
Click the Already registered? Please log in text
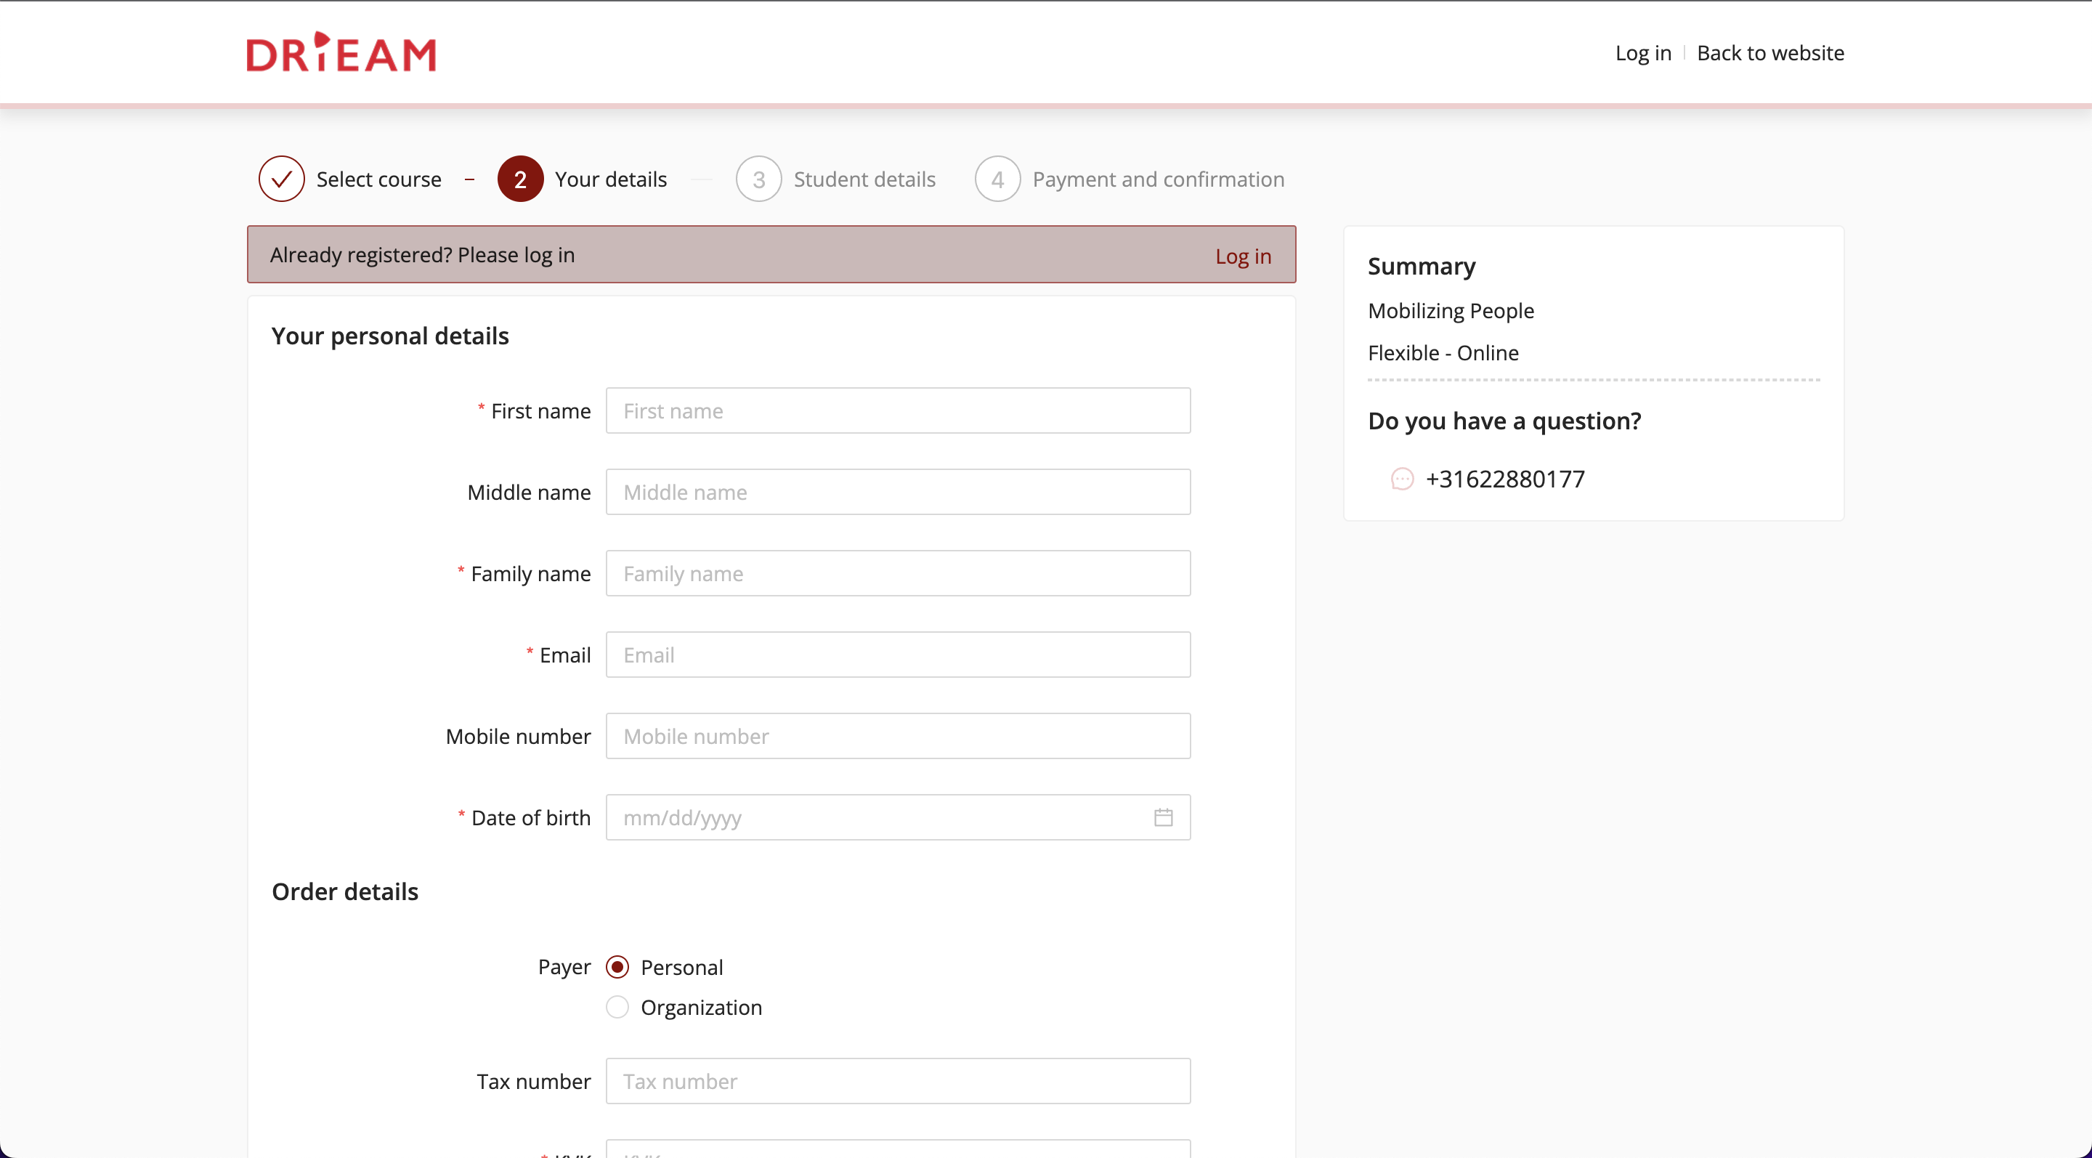pos(422,255)
